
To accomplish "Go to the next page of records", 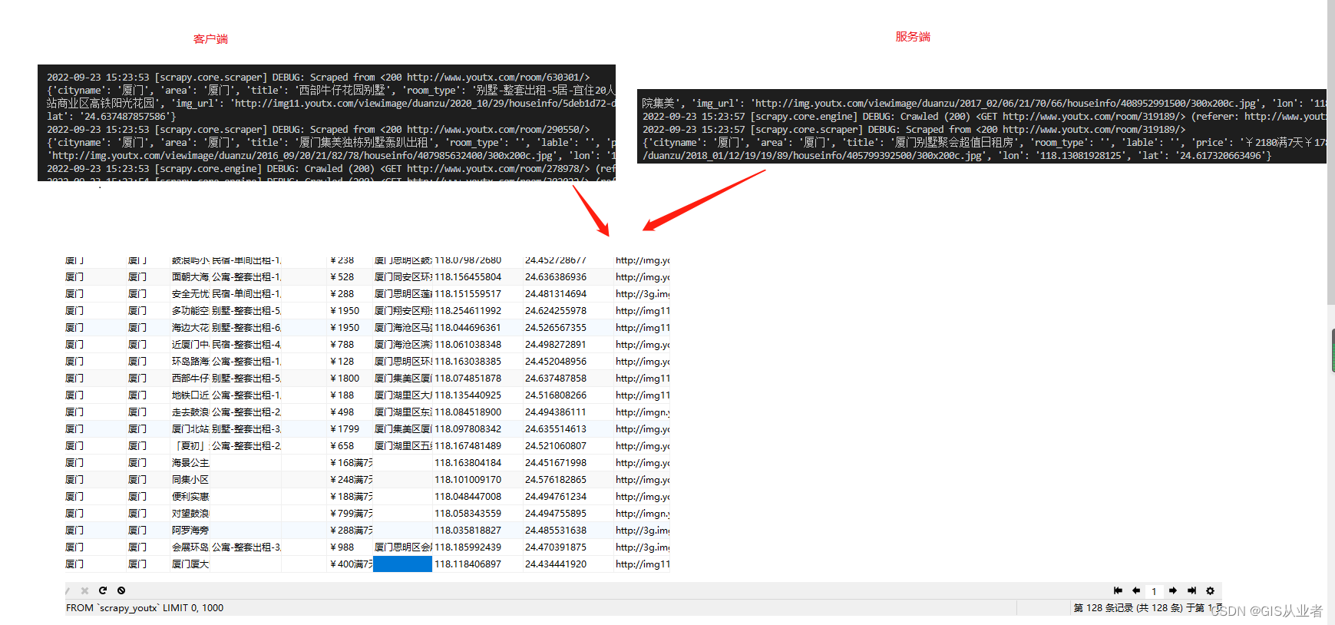I will click(1173, 590).
